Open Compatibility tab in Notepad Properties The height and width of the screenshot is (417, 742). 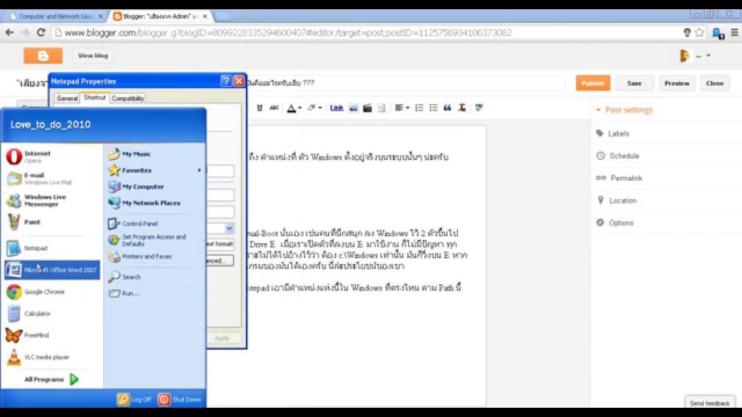128,98
